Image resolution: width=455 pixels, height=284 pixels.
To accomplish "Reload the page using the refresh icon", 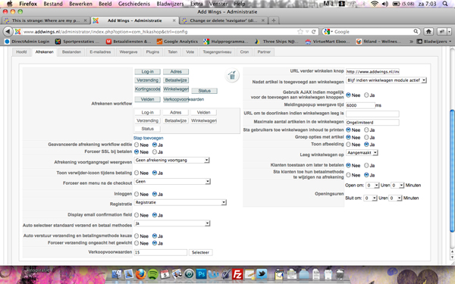I will 314,32.
